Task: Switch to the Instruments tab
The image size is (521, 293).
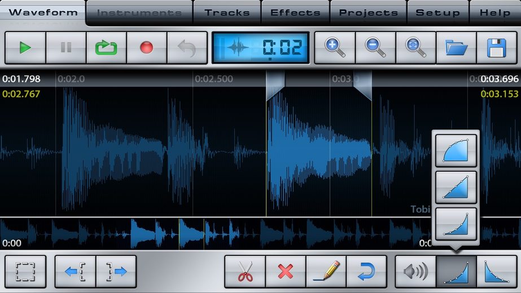Action: point(139,13)
